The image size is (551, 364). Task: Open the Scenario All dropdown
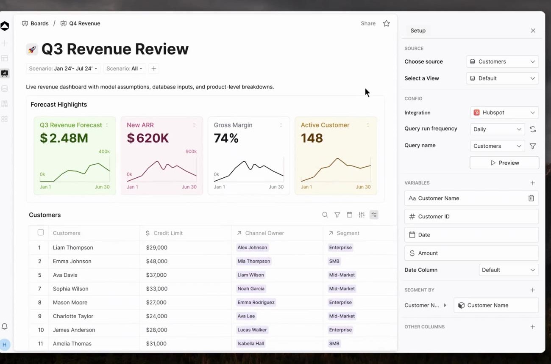[125, 69]
